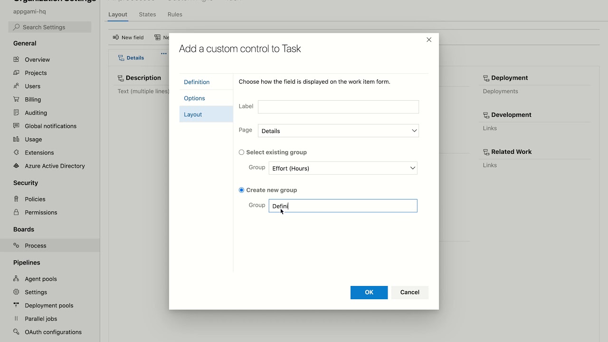Switch to the Options dialog tab
Viewport: 608px width, 342px height.
coord(206,98)
